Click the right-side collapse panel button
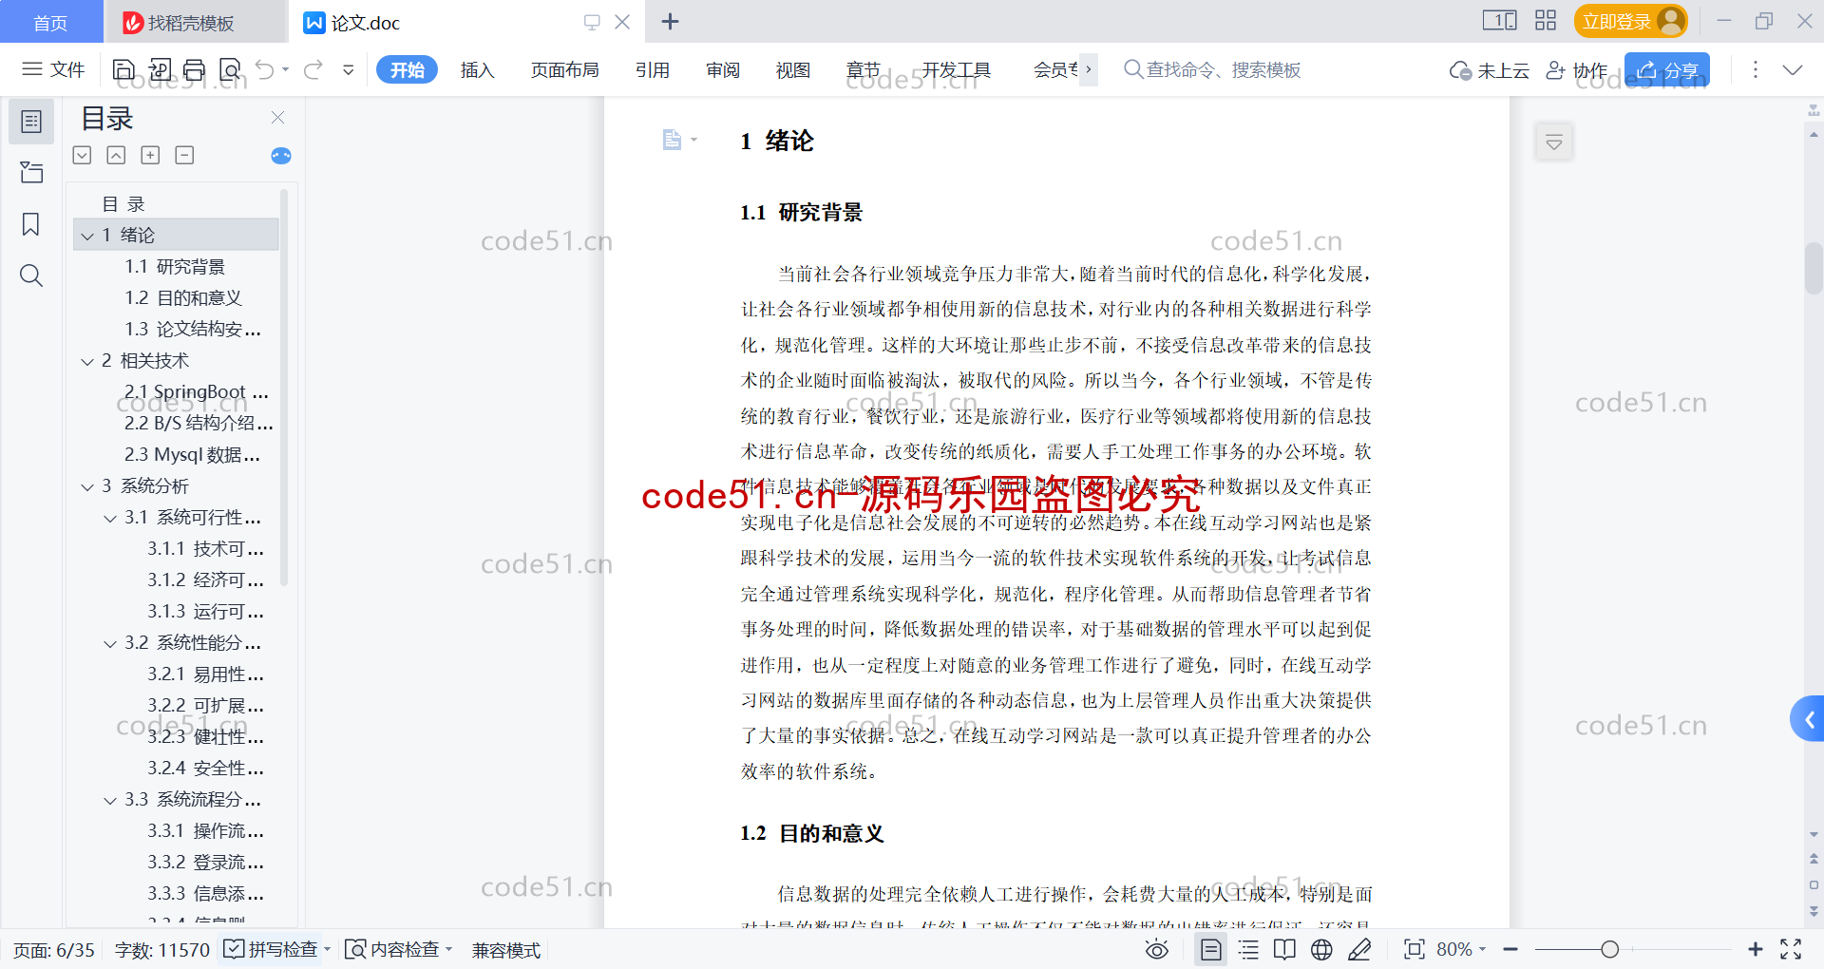The width and height of the screenshot is (1824, 969). tap(1554, 142)
